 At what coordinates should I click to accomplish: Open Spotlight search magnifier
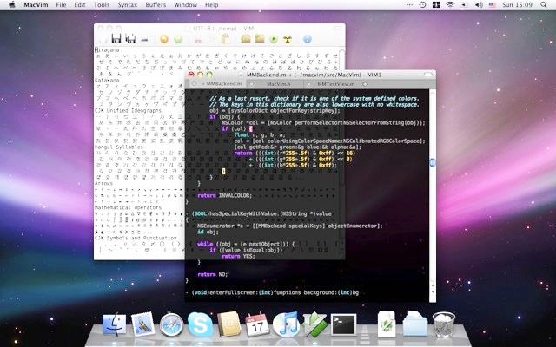pyautogui.click(x=544, y=5)
